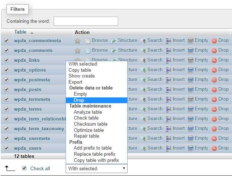Click the Containing the word input field
This screenshot has width=232, height=176.
click(86, 21)
